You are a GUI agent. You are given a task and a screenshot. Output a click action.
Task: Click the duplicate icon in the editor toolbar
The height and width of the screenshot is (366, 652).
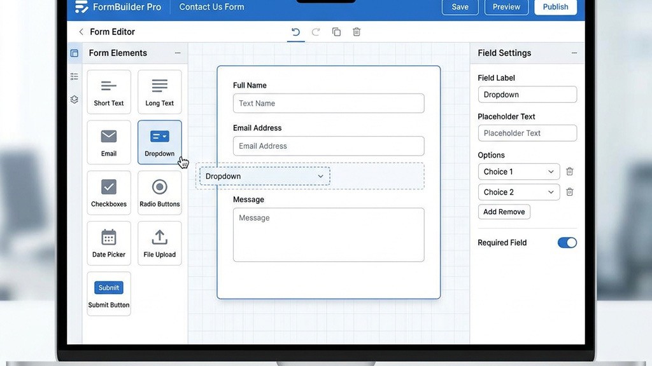336,31
